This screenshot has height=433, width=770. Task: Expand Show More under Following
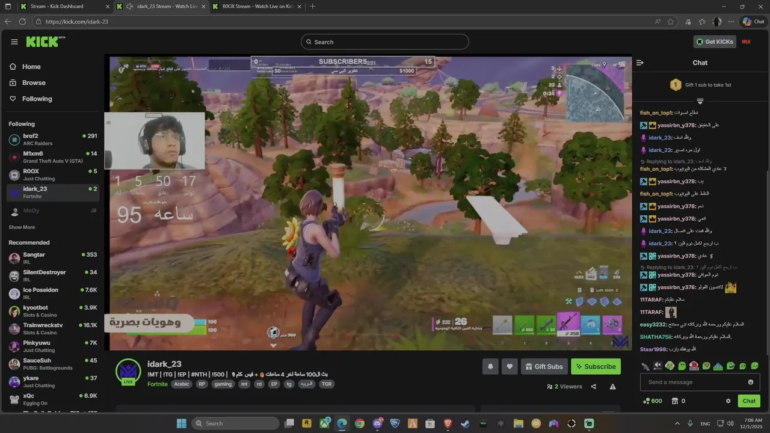[22, 227]
